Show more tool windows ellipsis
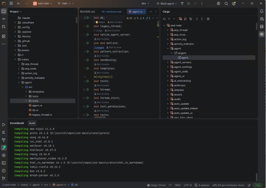 click(x=4, y=44)
